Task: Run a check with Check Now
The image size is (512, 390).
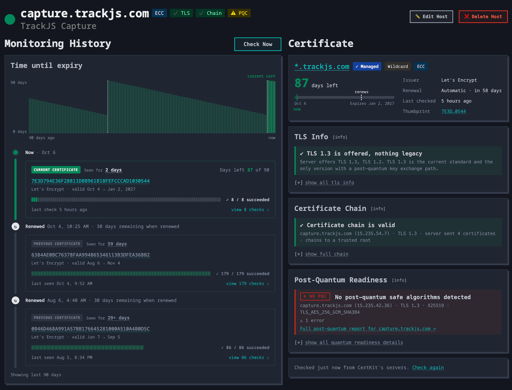Action: tap(258, 44)
